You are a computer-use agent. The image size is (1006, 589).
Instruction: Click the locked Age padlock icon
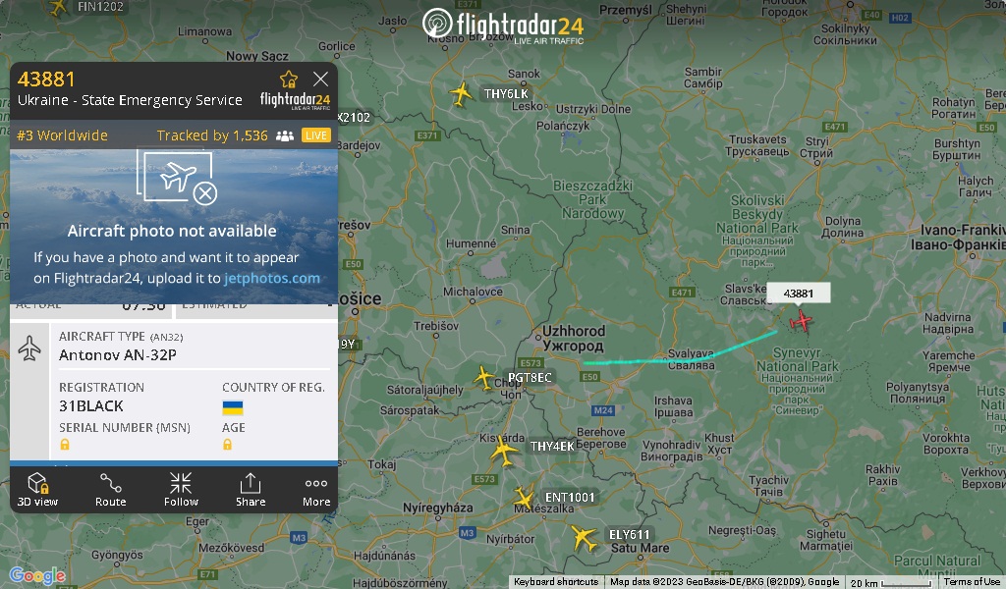[227, 444]
